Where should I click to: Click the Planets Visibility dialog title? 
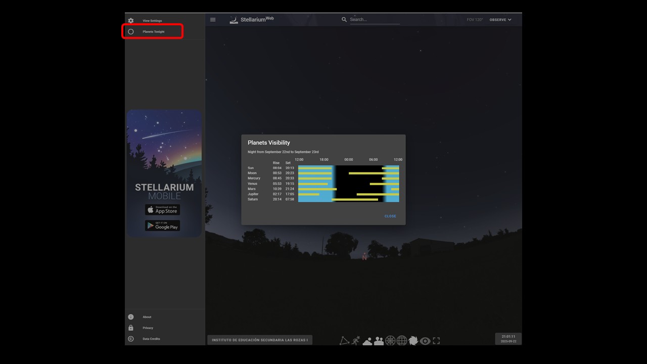pos(269,143)
